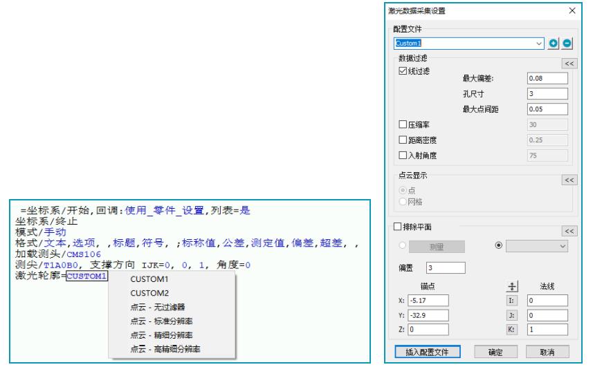Uncheck the 线过滤 checkbox
Image resolution: width=593 pixels, height=367 pixels.
click(x=401, y=72)
